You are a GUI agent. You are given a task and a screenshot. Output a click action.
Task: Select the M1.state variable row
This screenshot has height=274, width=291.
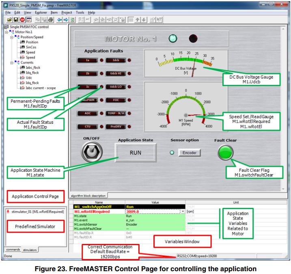[129, 216]
